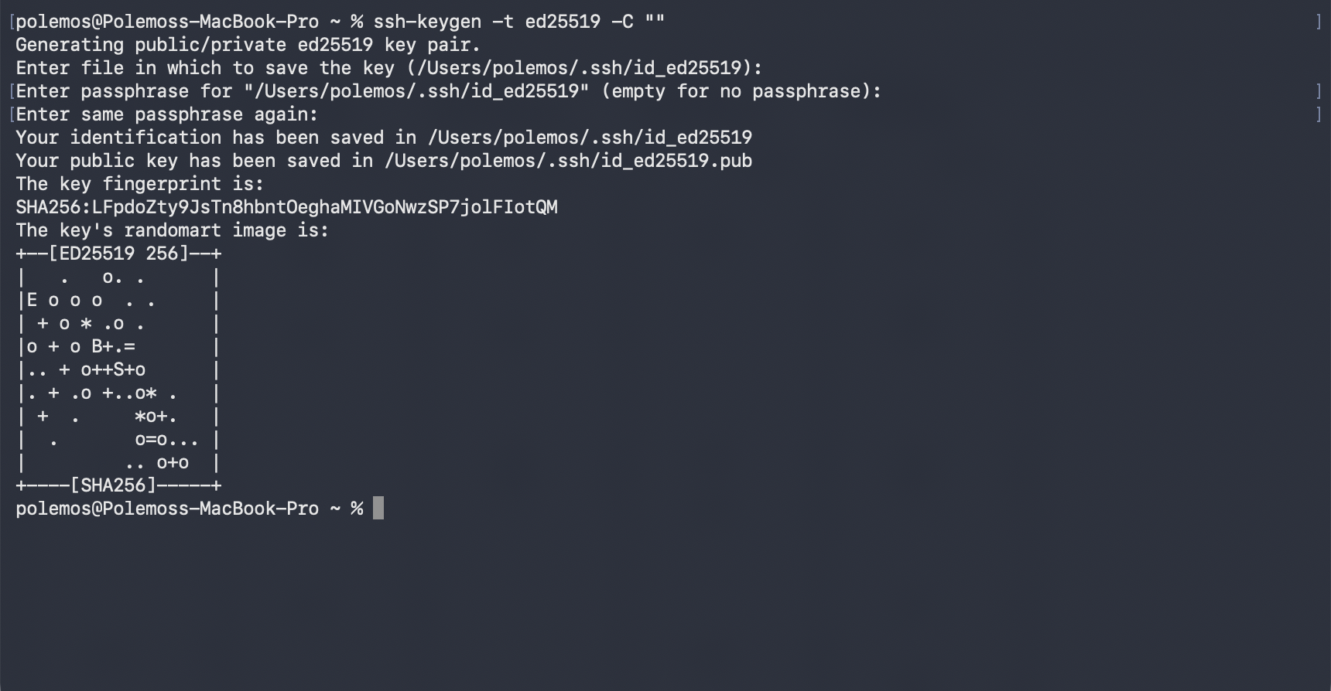
Task: Click the private key path /Users/polemos/.ssh/id_ed25519 in the identification line
Action: pos(590,138)
